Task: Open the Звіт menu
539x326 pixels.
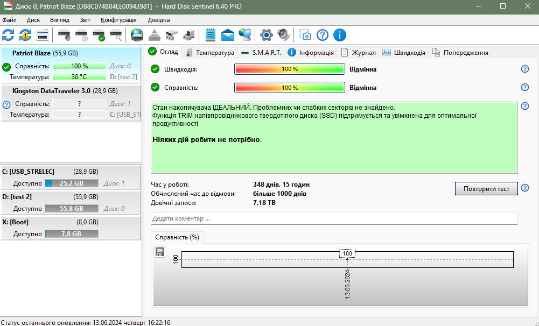Action: click(x=85, y=20)
